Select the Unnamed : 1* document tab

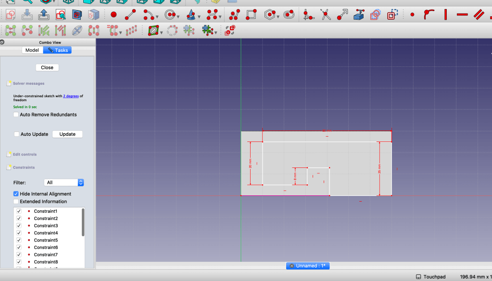(308, 266)
